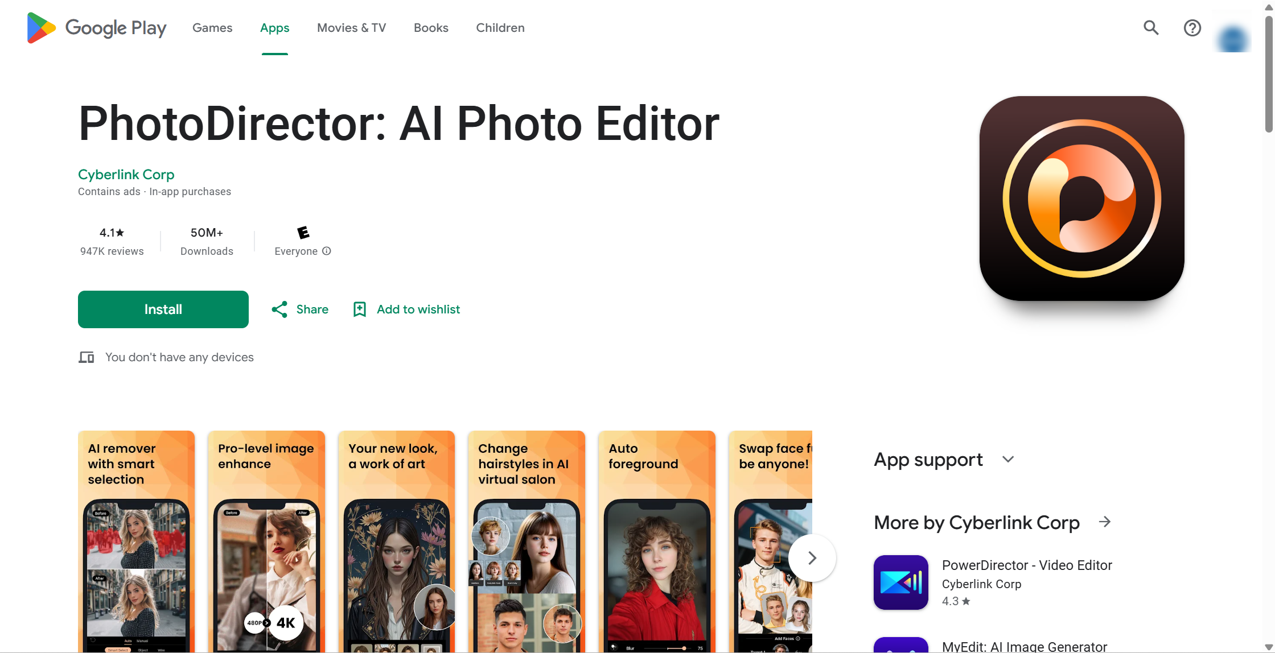
Task: Click the Share icon
Action: coord(279,309)
